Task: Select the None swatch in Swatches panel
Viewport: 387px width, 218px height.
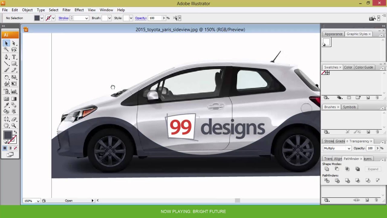Action: click(x=324, y=73)
